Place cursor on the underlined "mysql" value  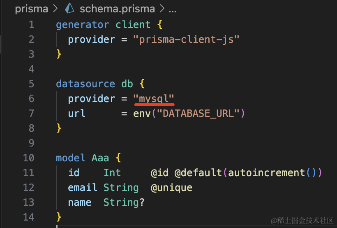[154, 99]
